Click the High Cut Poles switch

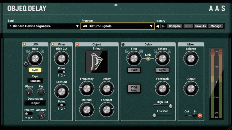click(x=62, y=72)
